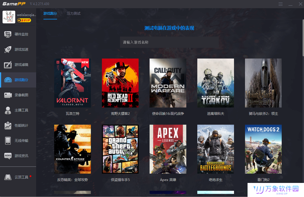Open the game news (游戏资讯) NEWS icon
The height and width of the screenshot is (197, 304).
8,156
